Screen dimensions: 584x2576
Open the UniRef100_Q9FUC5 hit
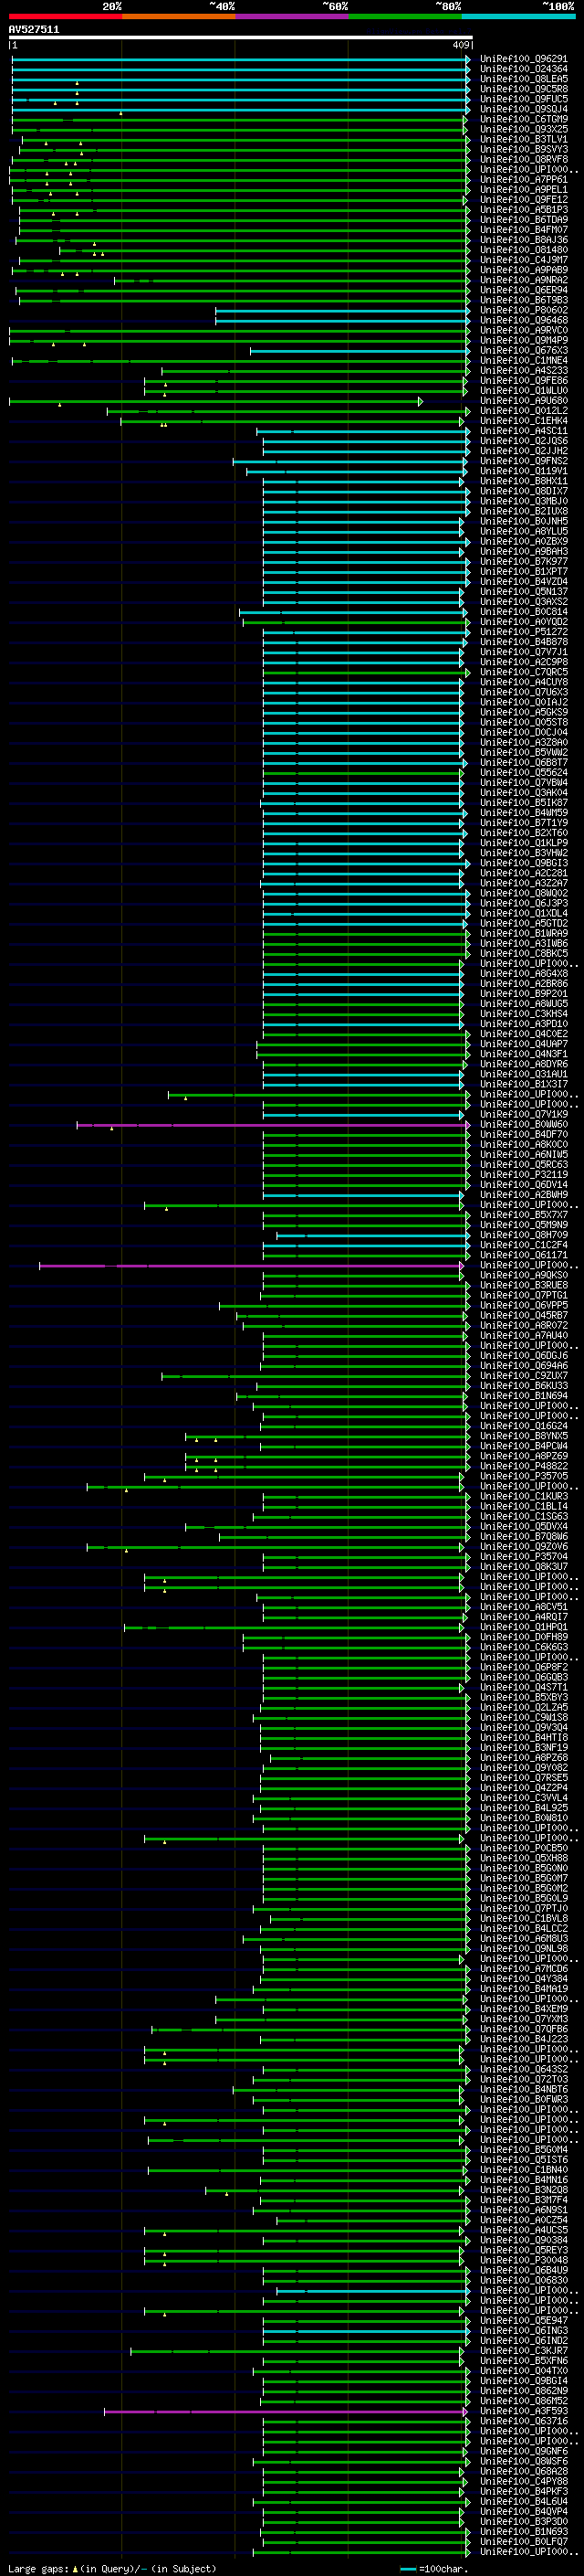click(523, 99)
